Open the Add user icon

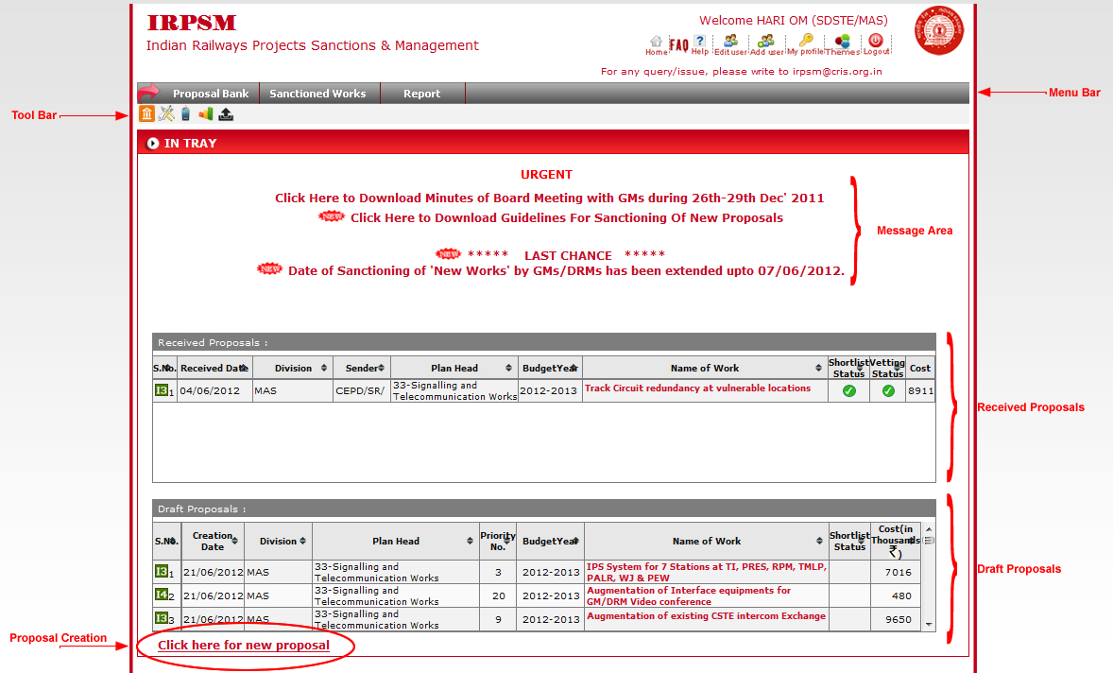coord(766,42)
